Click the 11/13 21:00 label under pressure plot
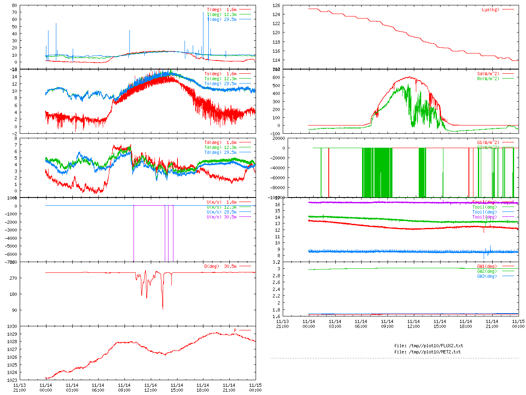The height and width of the screenshot is (395, 526). click(x=19, y=388)
